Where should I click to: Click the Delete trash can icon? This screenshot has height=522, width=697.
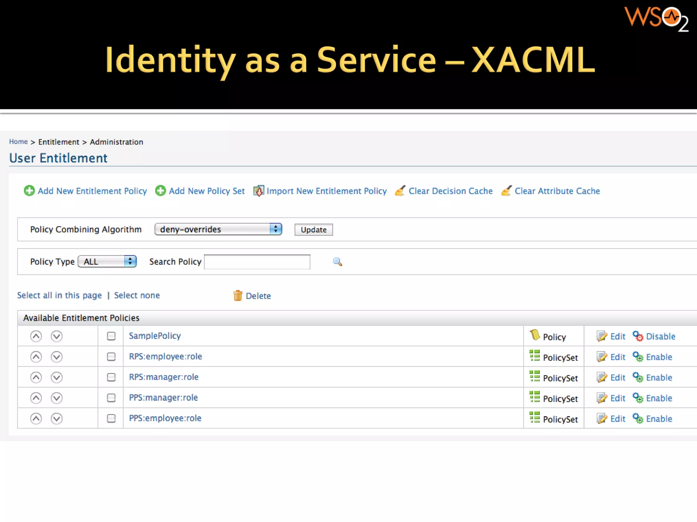coord(238,296)
